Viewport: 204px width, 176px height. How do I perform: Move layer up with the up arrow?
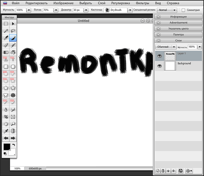168,171
